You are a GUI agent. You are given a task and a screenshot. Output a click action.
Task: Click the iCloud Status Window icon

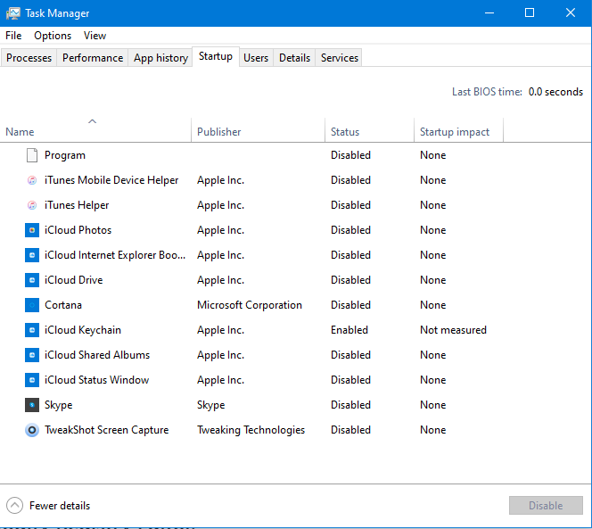(32, 380)
